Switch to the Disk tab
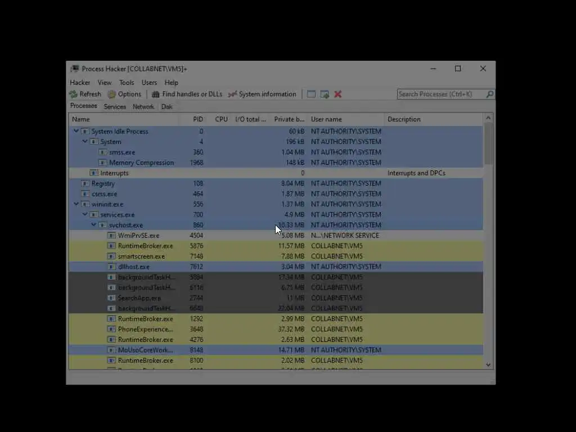 click(x=166, y=107)
